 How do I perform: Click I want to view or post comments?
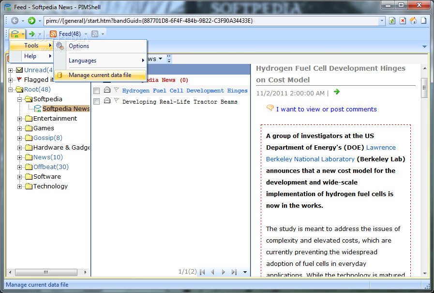[x=326, y=109]
